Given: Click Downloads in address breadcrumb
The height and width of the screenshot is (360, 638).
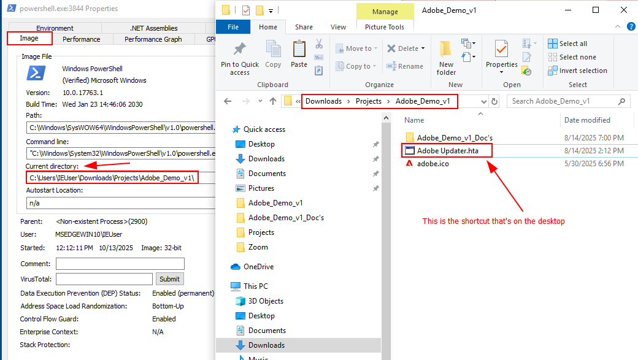Looking at the screenshot, I should [x=324, y=101].
